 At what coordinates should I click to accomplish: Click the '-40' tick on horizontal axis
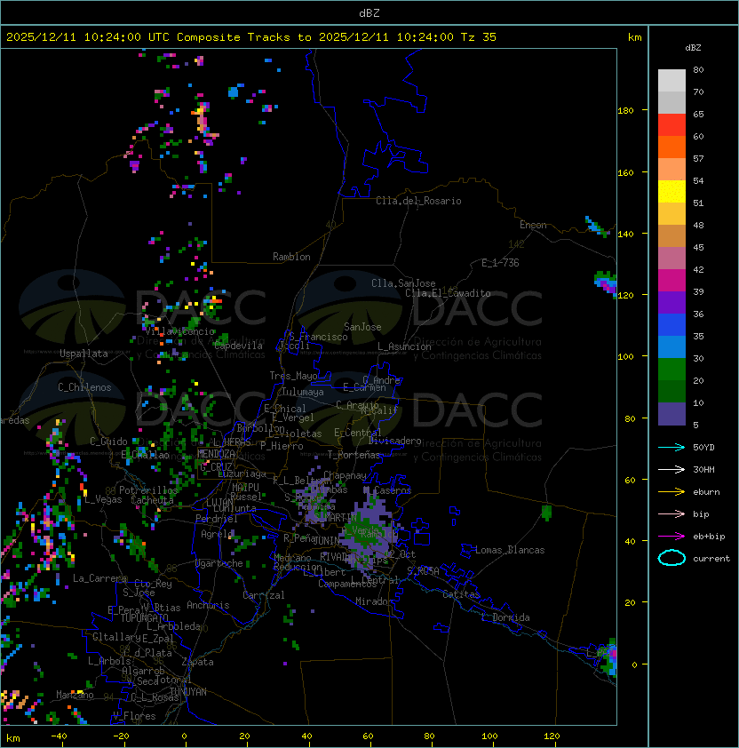(59, 736)
